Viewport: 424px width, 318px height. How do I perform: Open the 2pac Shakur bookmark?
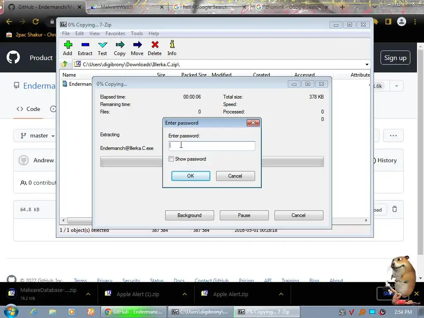pos(31,35)
